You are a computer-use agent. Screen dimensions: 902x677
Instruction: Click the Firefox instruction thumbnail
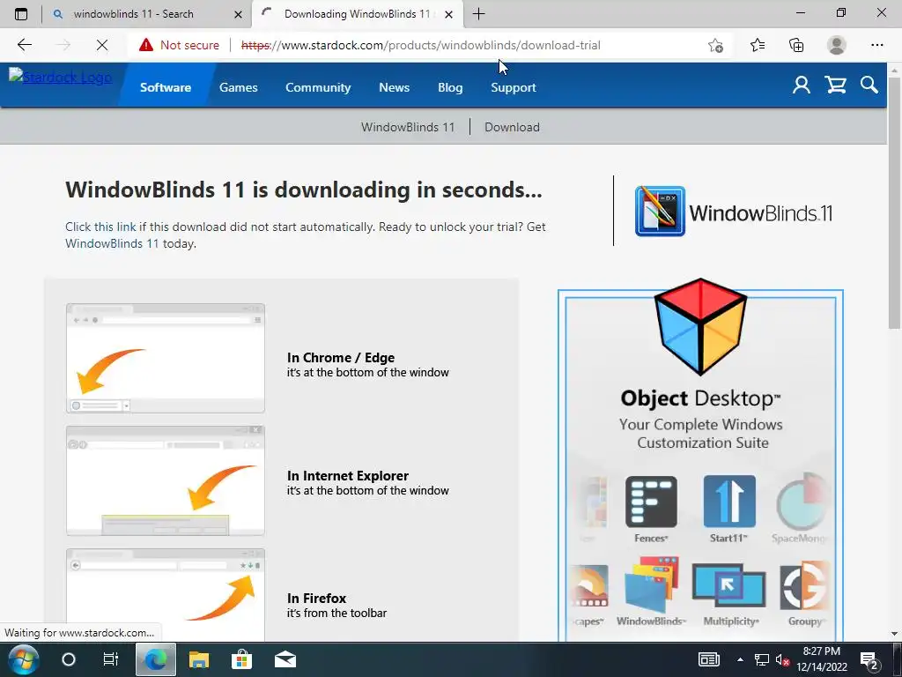coord(166,595)
